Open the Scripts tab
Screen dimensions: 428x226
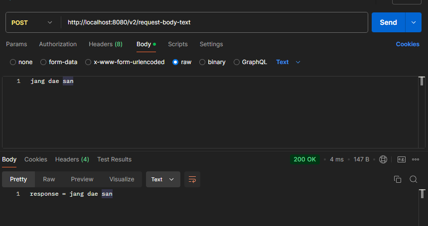(x=178, y=44)
